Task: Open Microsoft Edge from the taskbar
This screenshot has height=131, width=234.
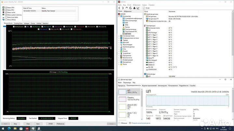Action: pos(9,128)
